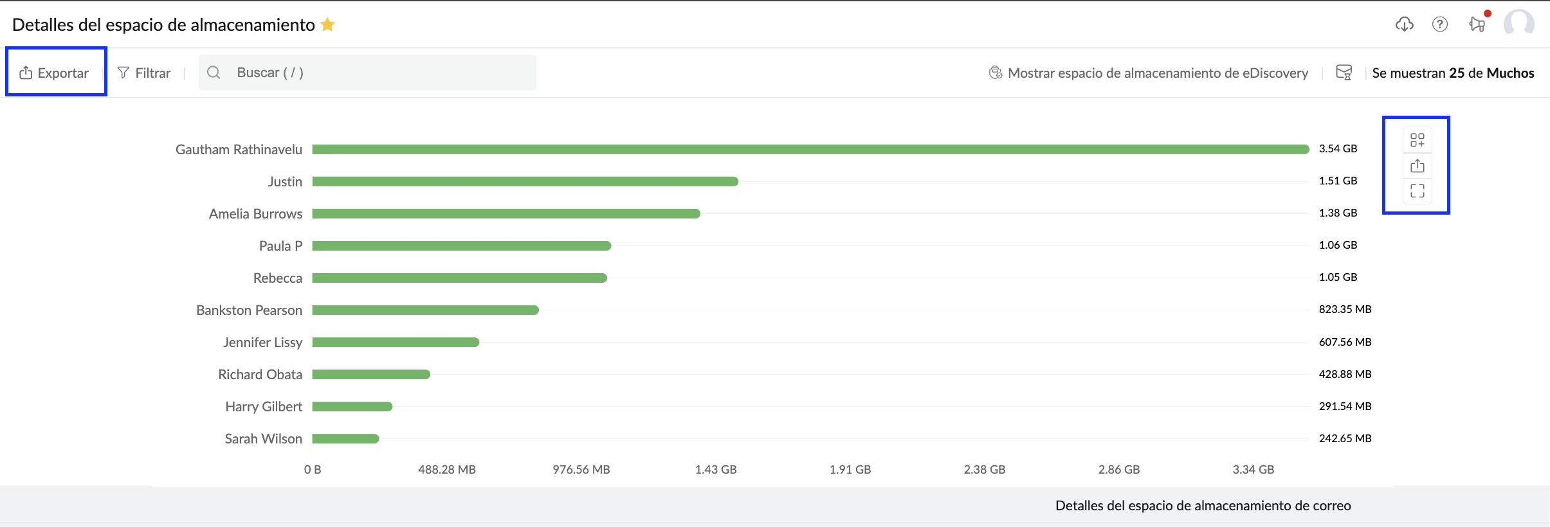
Task: Click the Se muestran 25 de Muchos count
Action: 1453,73
